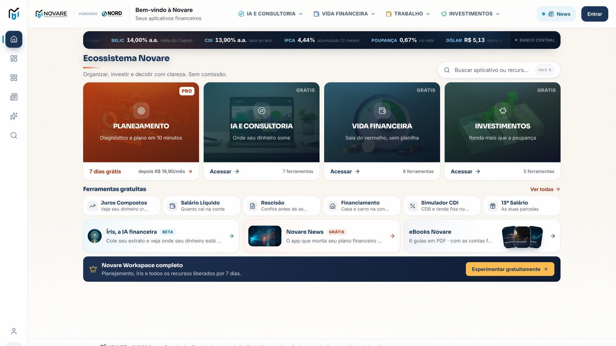Click the document icon for Rescisão
The width and height of the screenshot is (616, 346).
coord(253,206)
